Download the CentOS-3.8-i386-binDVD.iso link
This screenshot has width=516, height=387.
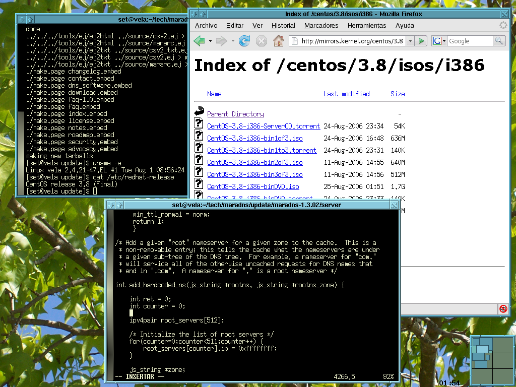coord(253,186)
